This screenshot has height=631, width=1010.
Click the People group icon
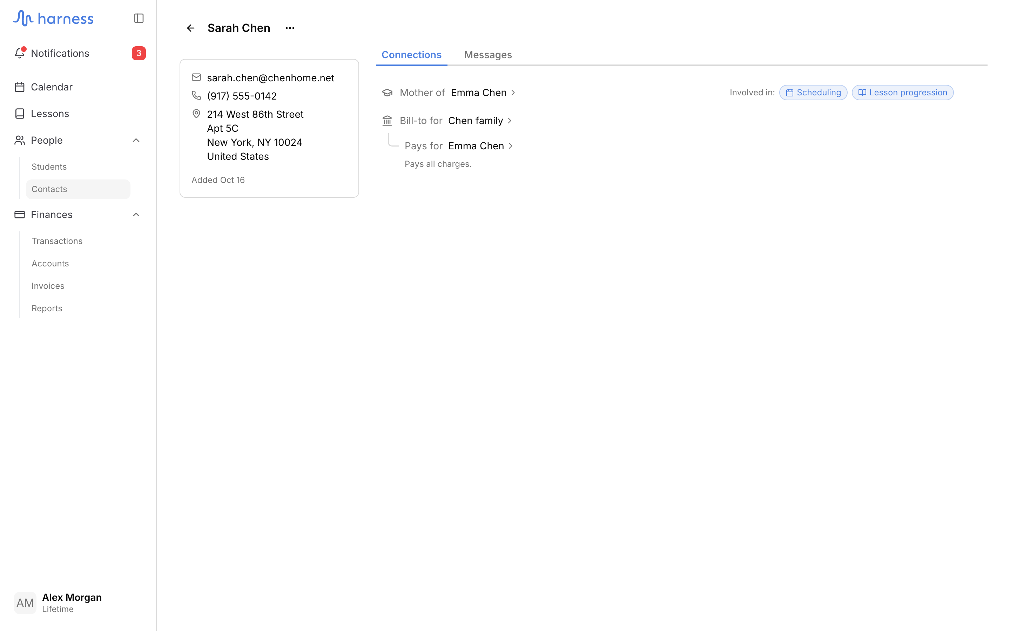[20, 140]
